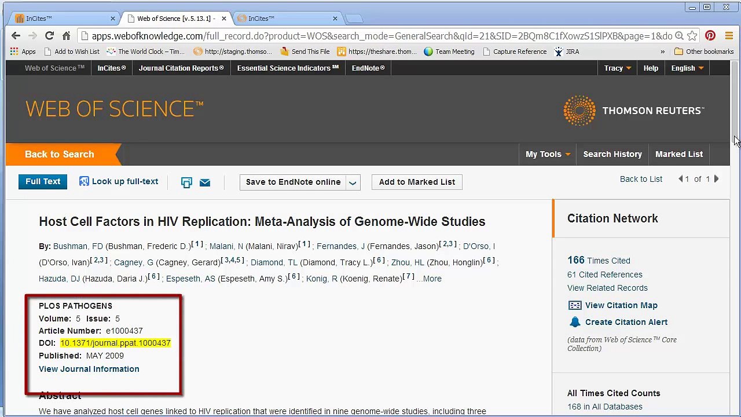Expand the Tracy account dropdown

617,68
